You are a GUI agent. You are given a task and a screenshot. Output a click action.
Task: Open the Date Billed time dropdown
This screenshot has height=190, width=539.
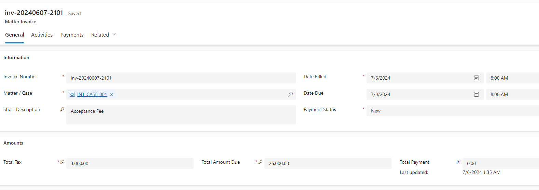512,78
